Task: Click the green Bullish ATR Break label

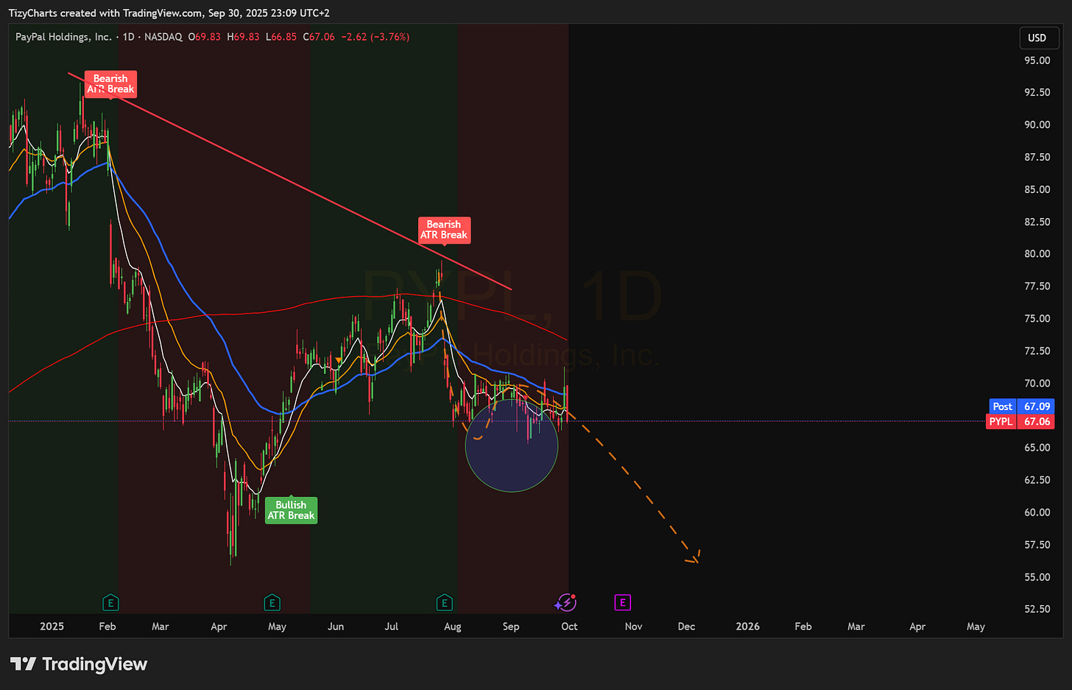Action: click(x=291, y=510)
